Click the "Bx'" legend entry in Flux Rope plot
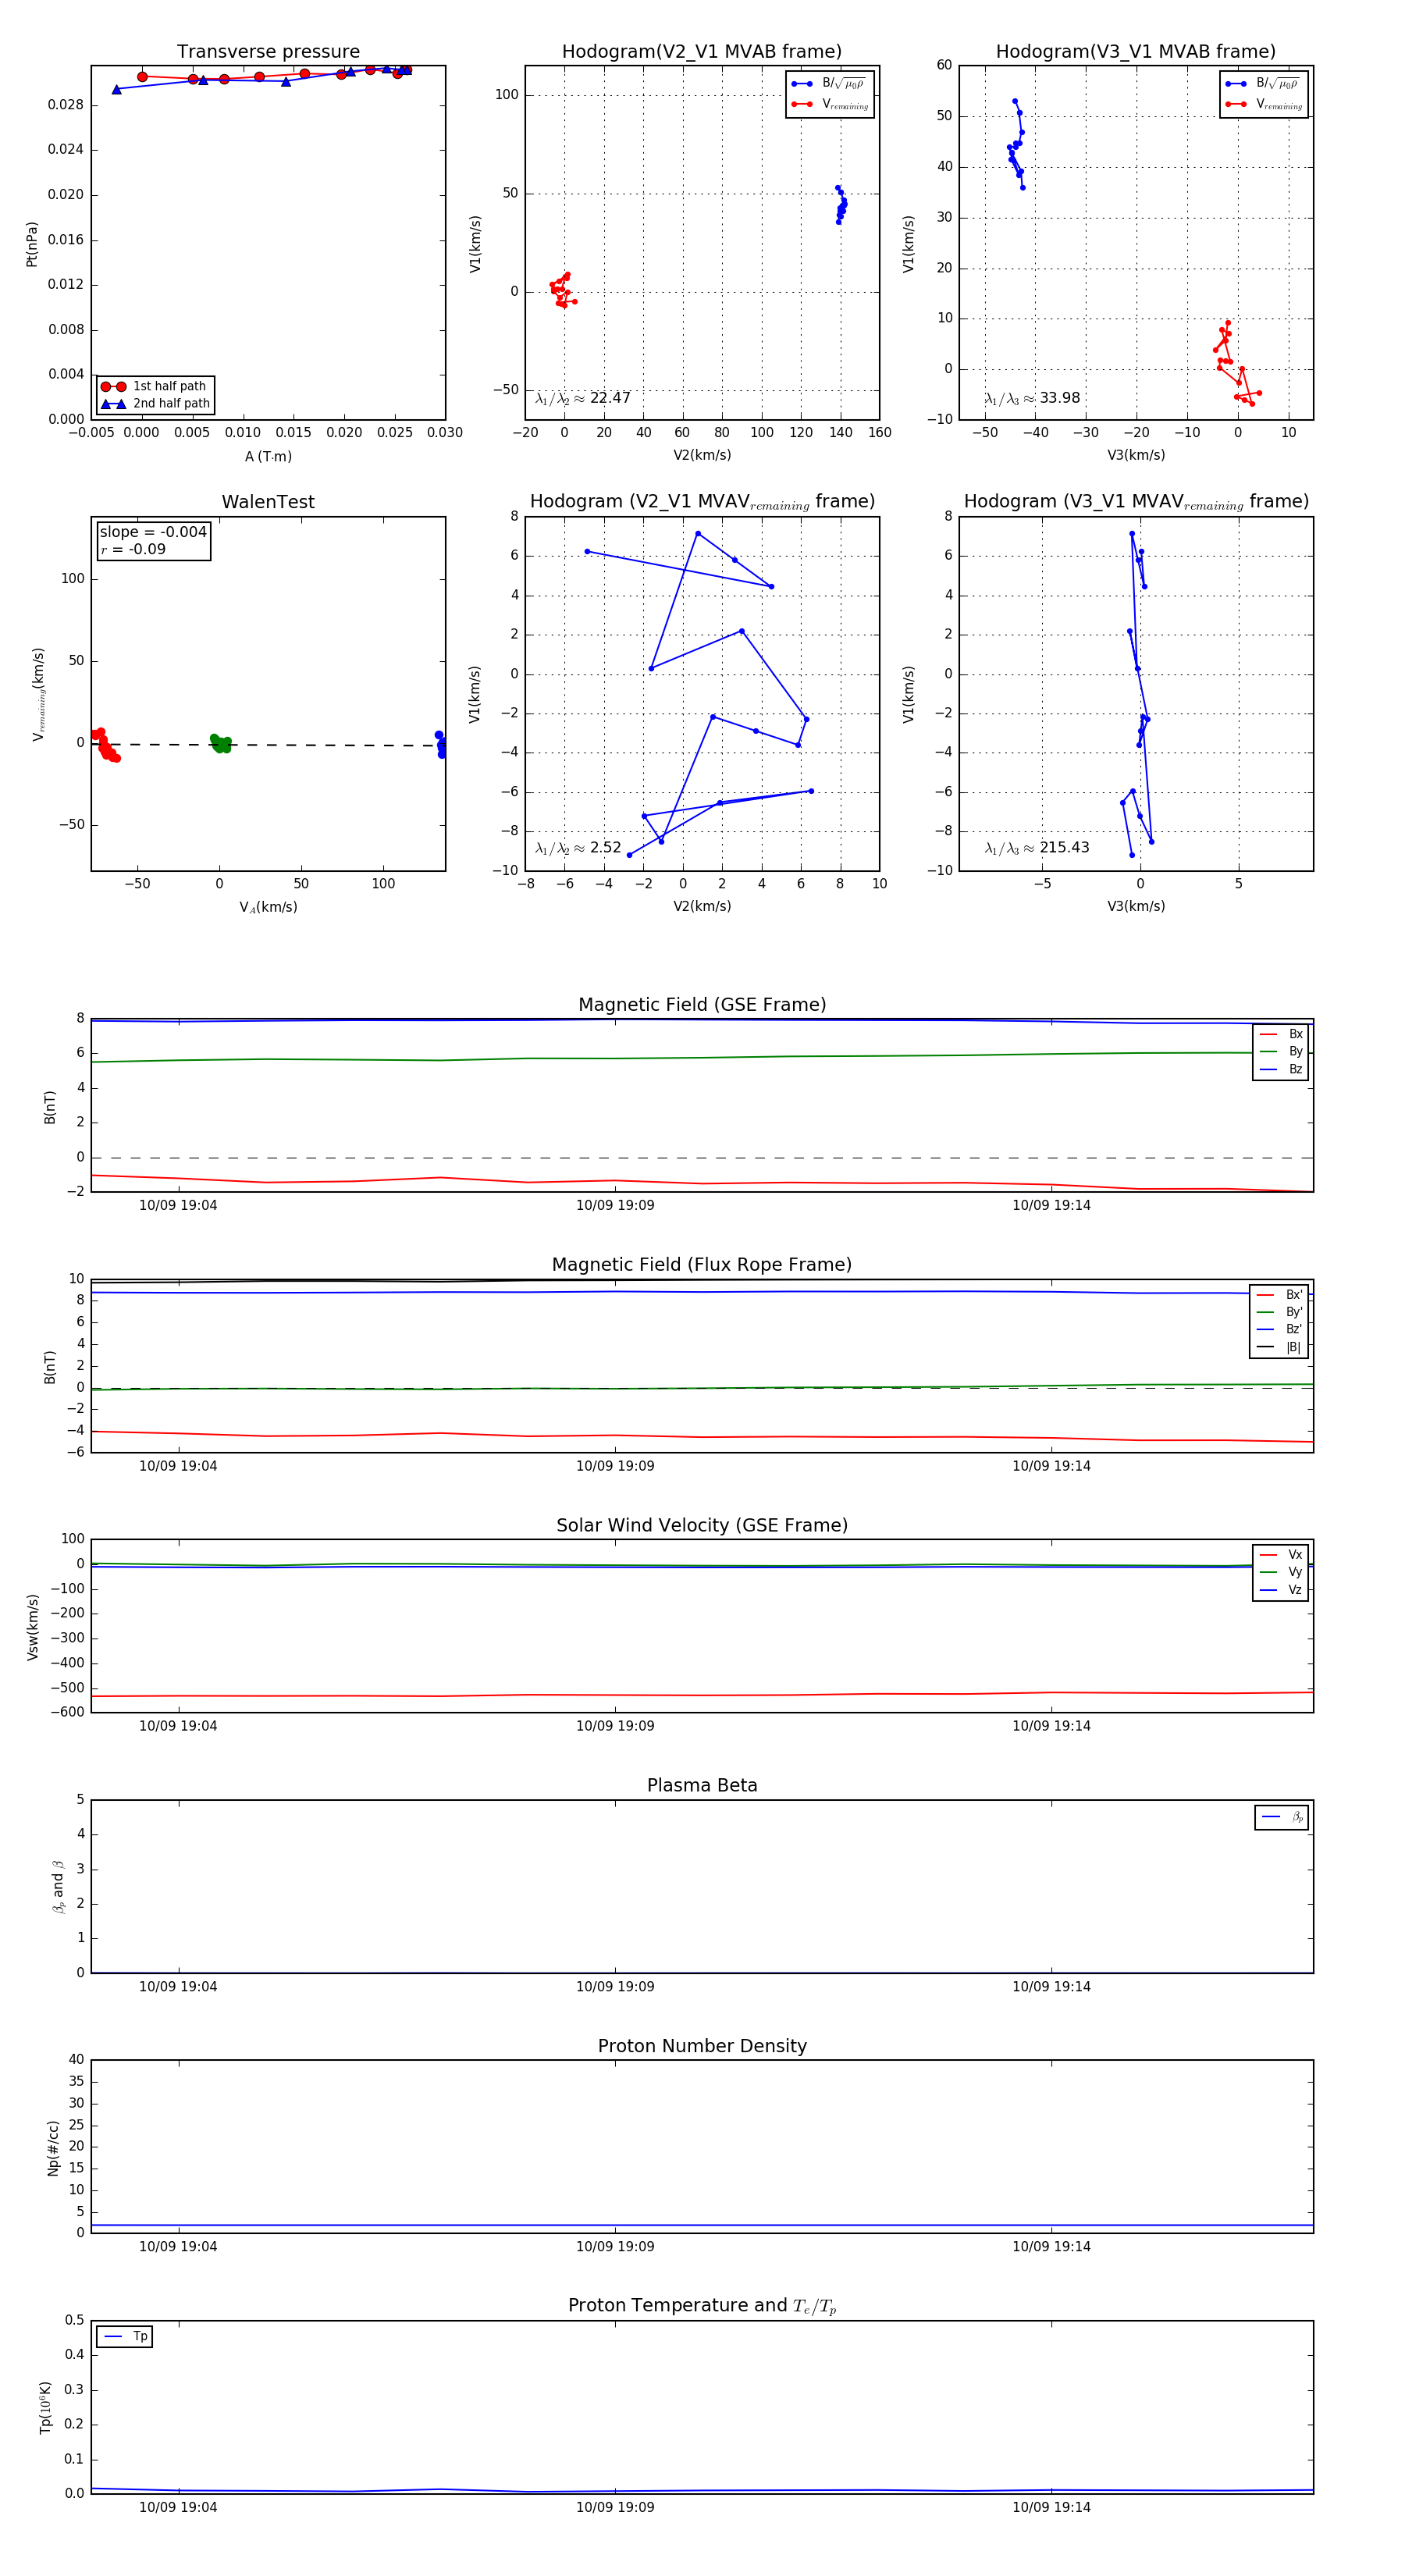 [x=1279, y=1295]
